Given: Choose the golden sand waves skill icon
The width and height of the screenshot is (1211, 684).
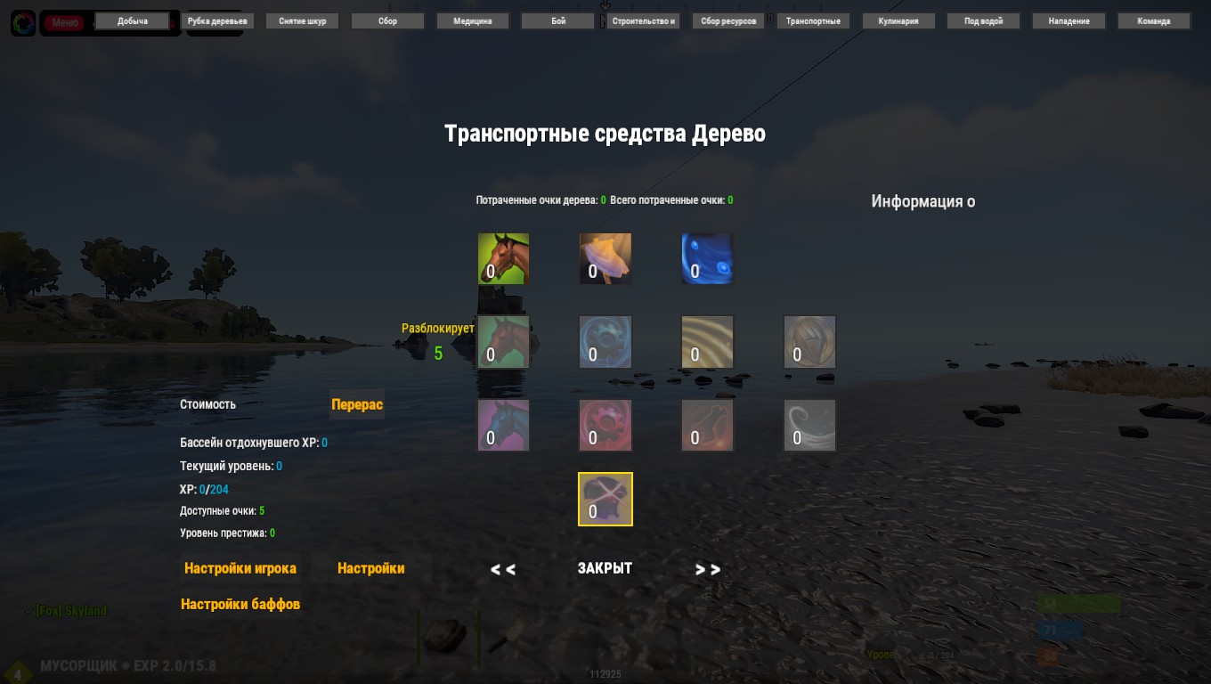Looking at the screenshot, I should [708, 342].
